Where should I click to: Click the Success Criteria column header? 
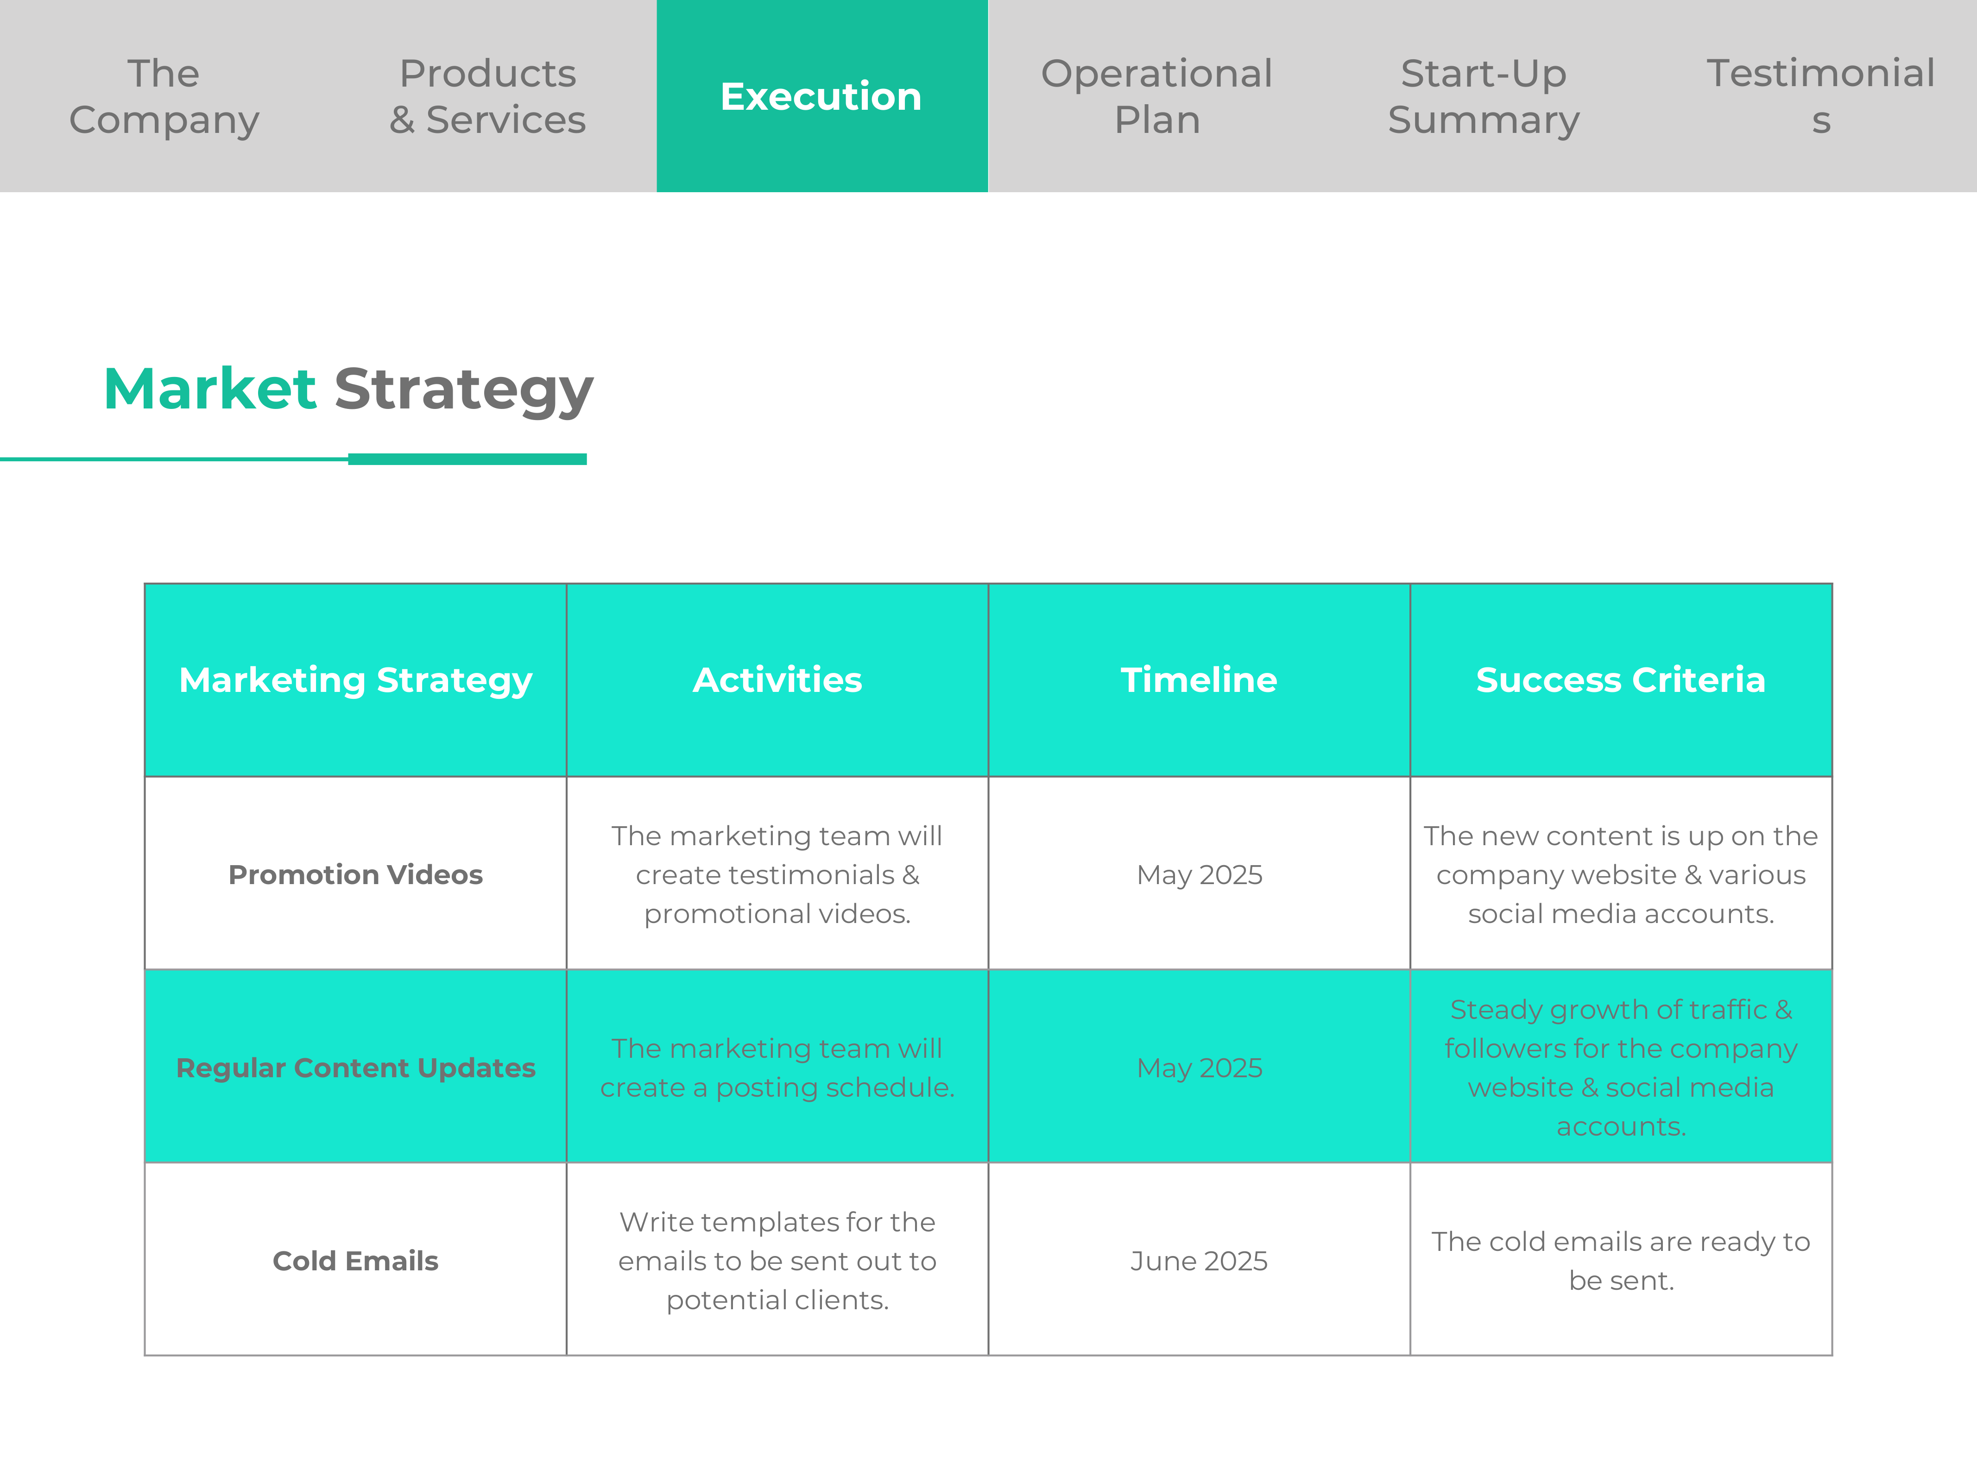pyautogui.click(x=1621, y=680)
